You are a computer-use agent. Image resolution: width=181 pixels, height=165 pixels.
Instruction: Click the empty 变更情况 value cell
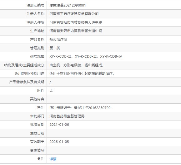click(x=114, y=150)
